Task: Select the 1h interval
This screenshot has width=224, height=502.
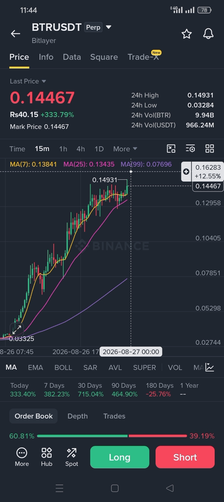Action: tap(63, 149)
